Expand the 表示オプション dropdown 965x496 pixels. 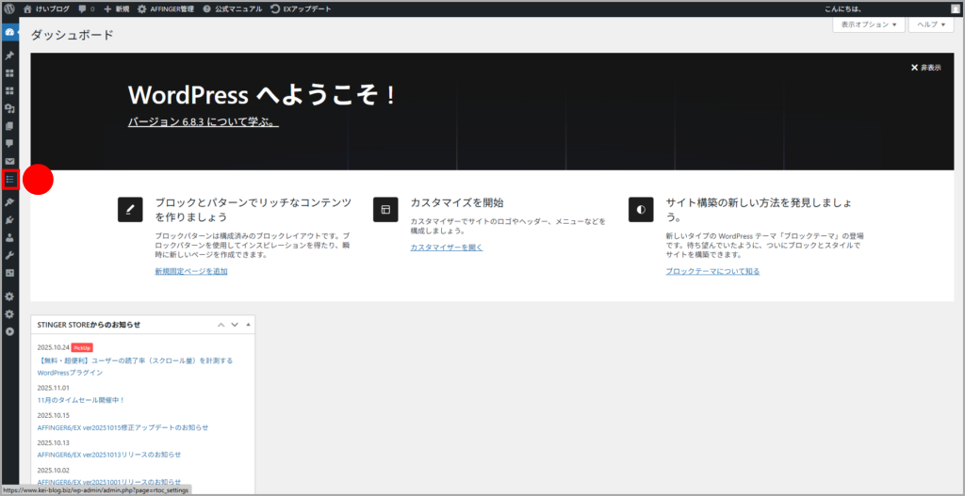pos(869,24)
